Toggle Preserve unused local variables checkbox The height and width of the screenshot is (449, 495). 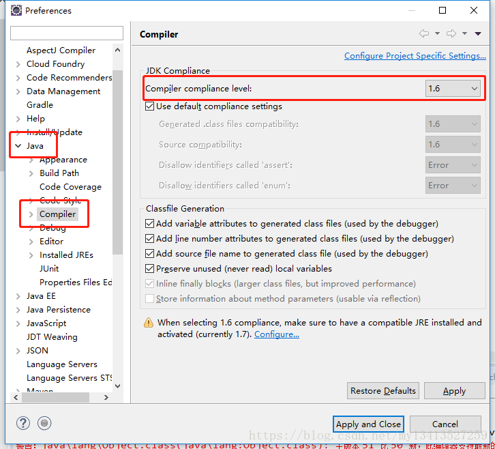(x=149, y=269)
